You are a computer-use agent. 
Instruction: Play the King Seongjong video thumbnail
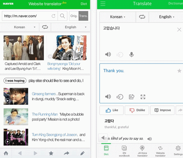click(x=16, y=137)
